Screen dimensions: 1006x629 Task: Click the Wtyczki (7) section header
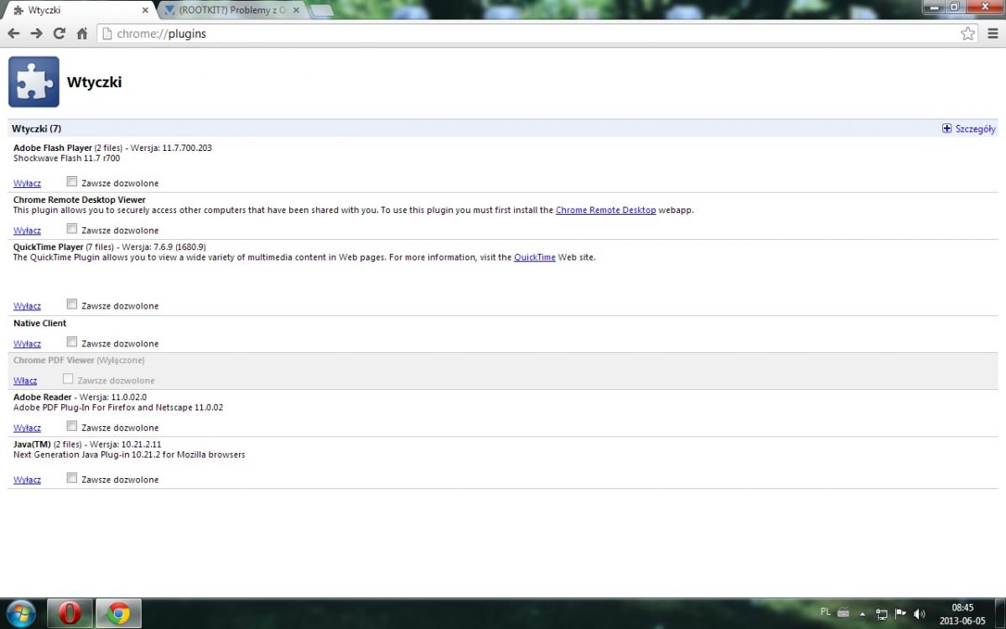36,128
